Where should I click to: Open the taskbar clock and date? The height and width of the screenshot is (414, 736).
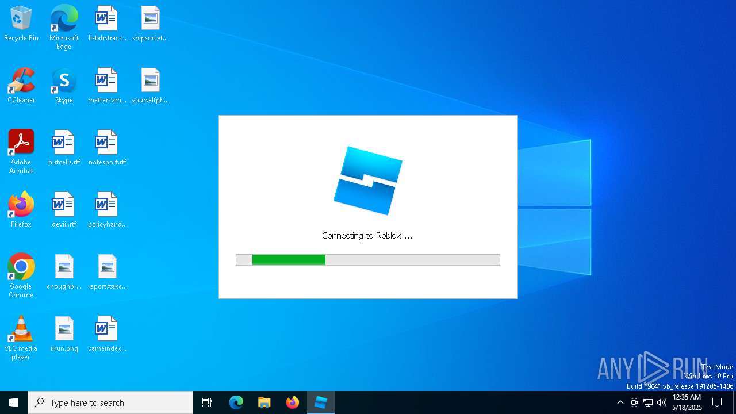tap(687, 402)
